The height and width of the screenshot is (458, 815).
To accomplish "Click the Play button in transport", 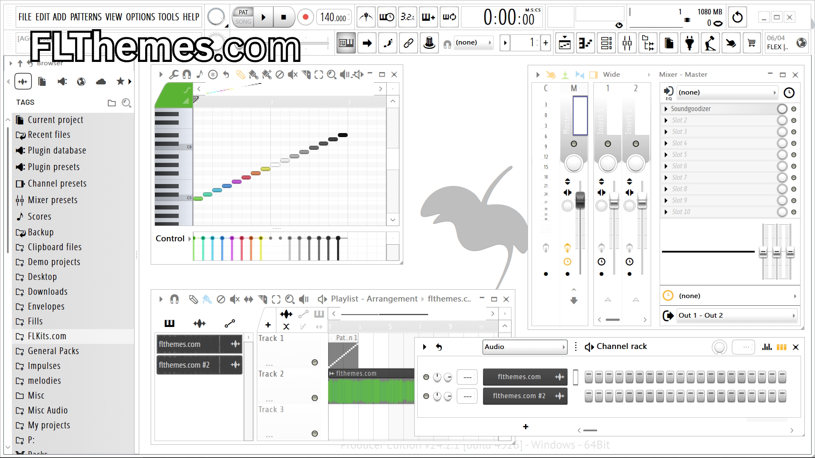I will click(263, 17).
